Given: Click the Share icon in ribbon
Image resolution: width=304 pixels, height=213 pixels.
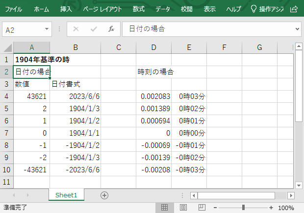Looking at the screenshot, I should click(x=294, y=9).
